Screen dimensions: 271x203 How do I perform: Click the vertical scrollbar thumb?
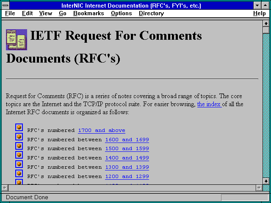pyautogui.click(x=266, y=30)
